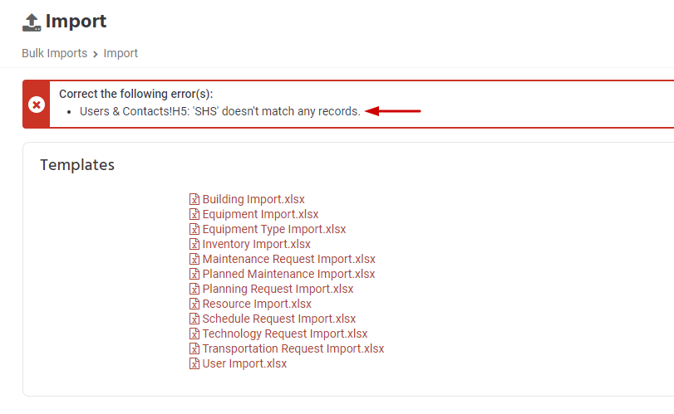Open Schedule Request Import.xlsx link
The width and height of the screenshot is (674, 414).
coord(278,319)
